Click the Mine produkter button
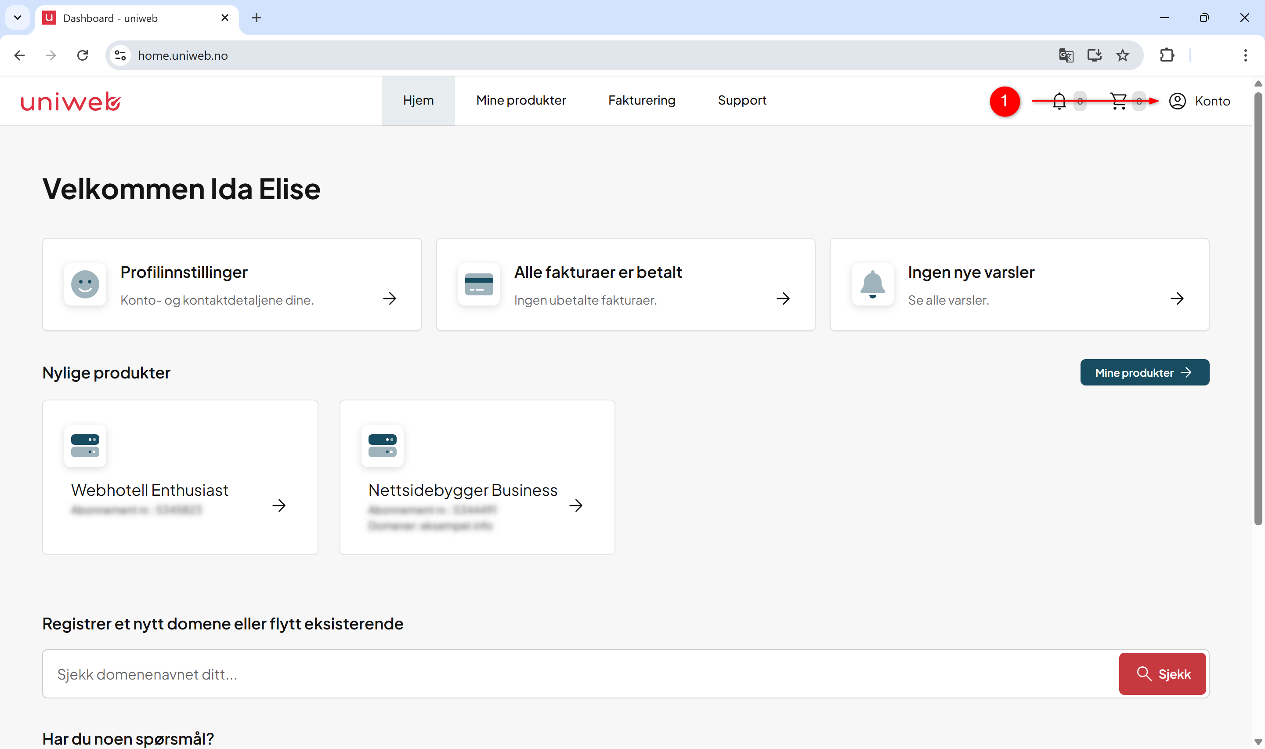The image size is (1265, 749). (1145, 372)
